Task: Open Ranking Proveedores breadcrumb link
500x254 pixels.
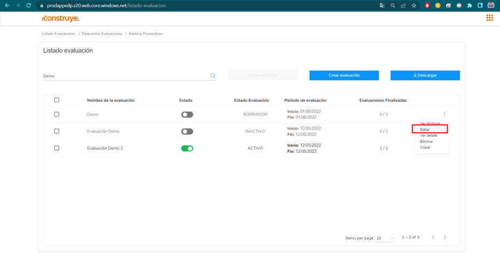Action: coord(146,34)
